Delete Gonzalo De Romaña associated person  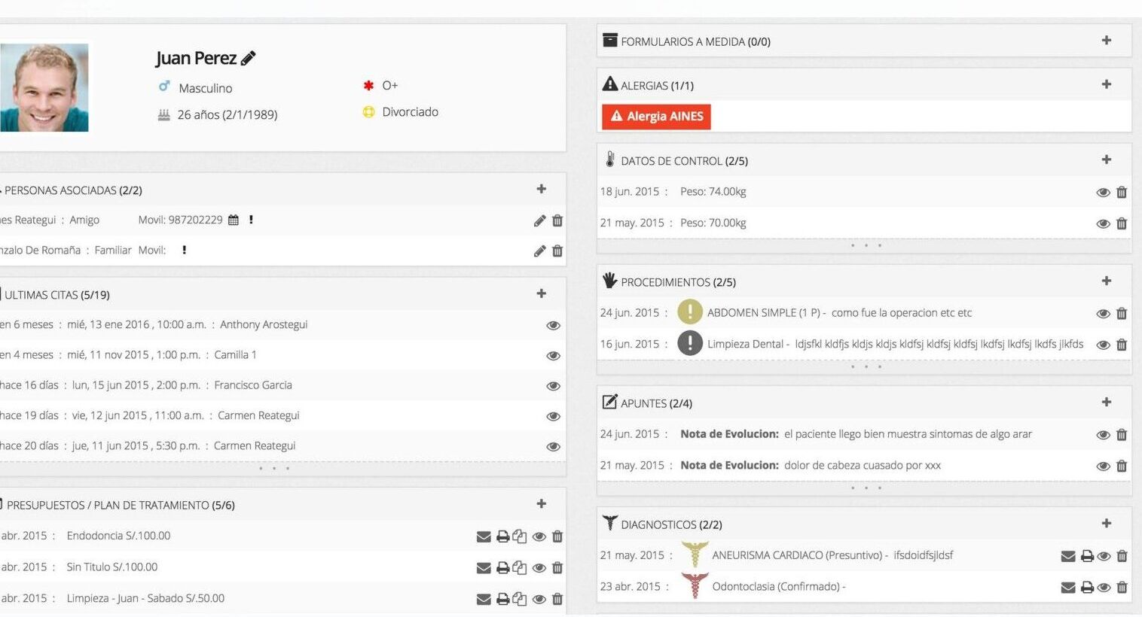[x=557, y=251]
